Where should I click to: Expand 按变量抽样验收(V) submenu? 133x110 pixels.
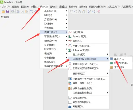(x=88, y=93)
